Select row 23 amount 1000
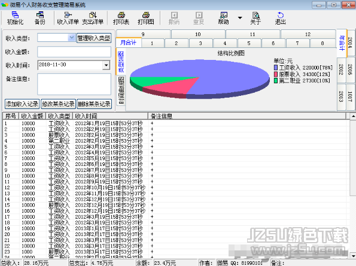356x266 pixels. click(27, 252)
